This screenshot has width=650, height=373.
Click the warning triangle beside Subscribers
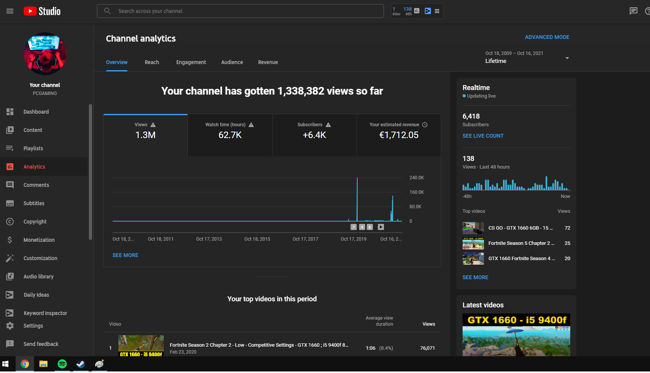328,125
